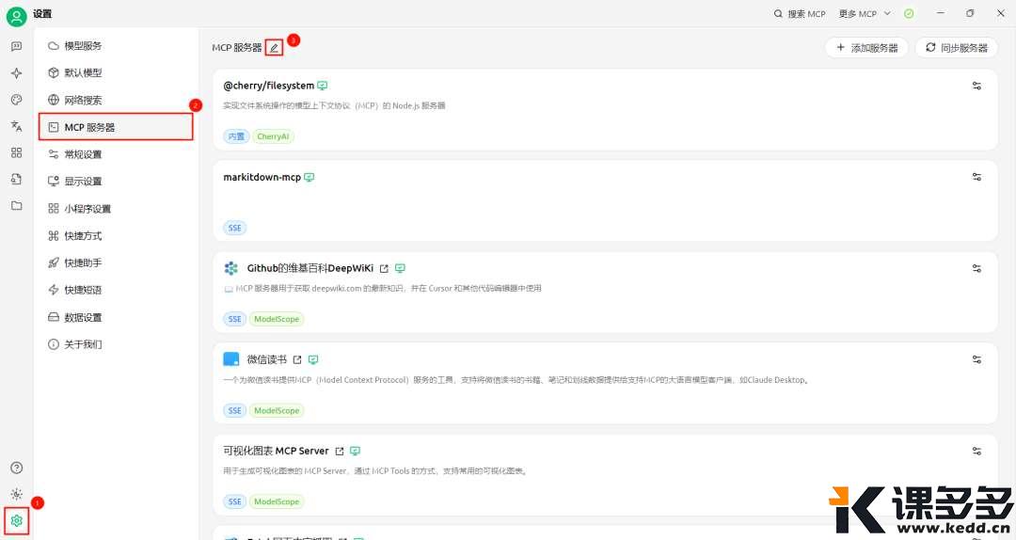
Task: Select 小程序设置 in settings menu
Action: pos(116,208)
